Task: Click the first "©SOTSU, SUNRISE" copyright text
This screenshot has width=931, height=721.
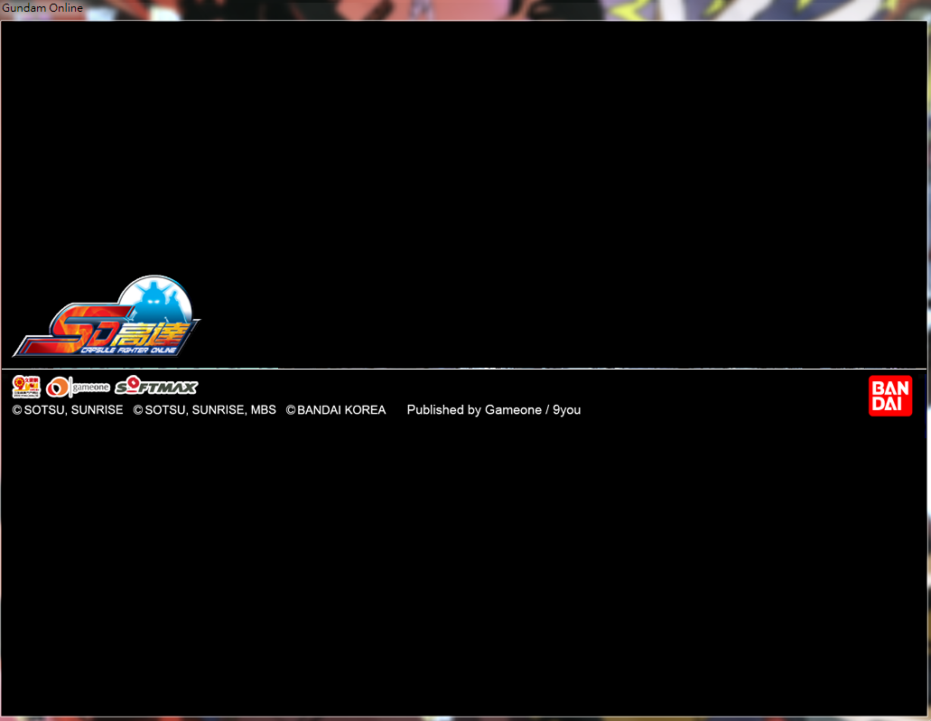Action: point(68,410)
